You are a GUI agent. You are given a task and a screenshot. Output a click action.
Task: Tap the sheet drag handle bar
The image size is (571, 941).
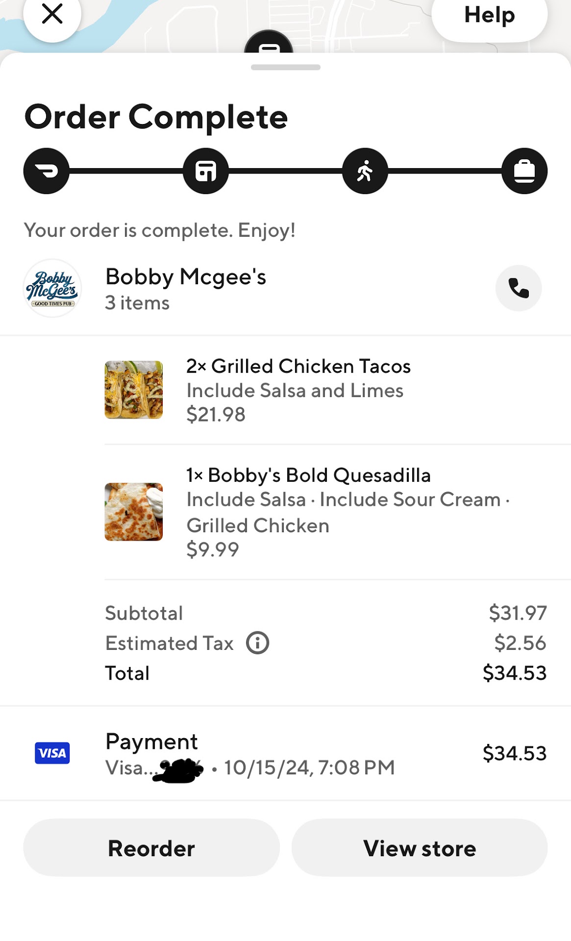285,67
